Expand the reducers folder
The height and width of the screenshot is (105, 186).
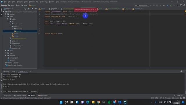[12, 29]
